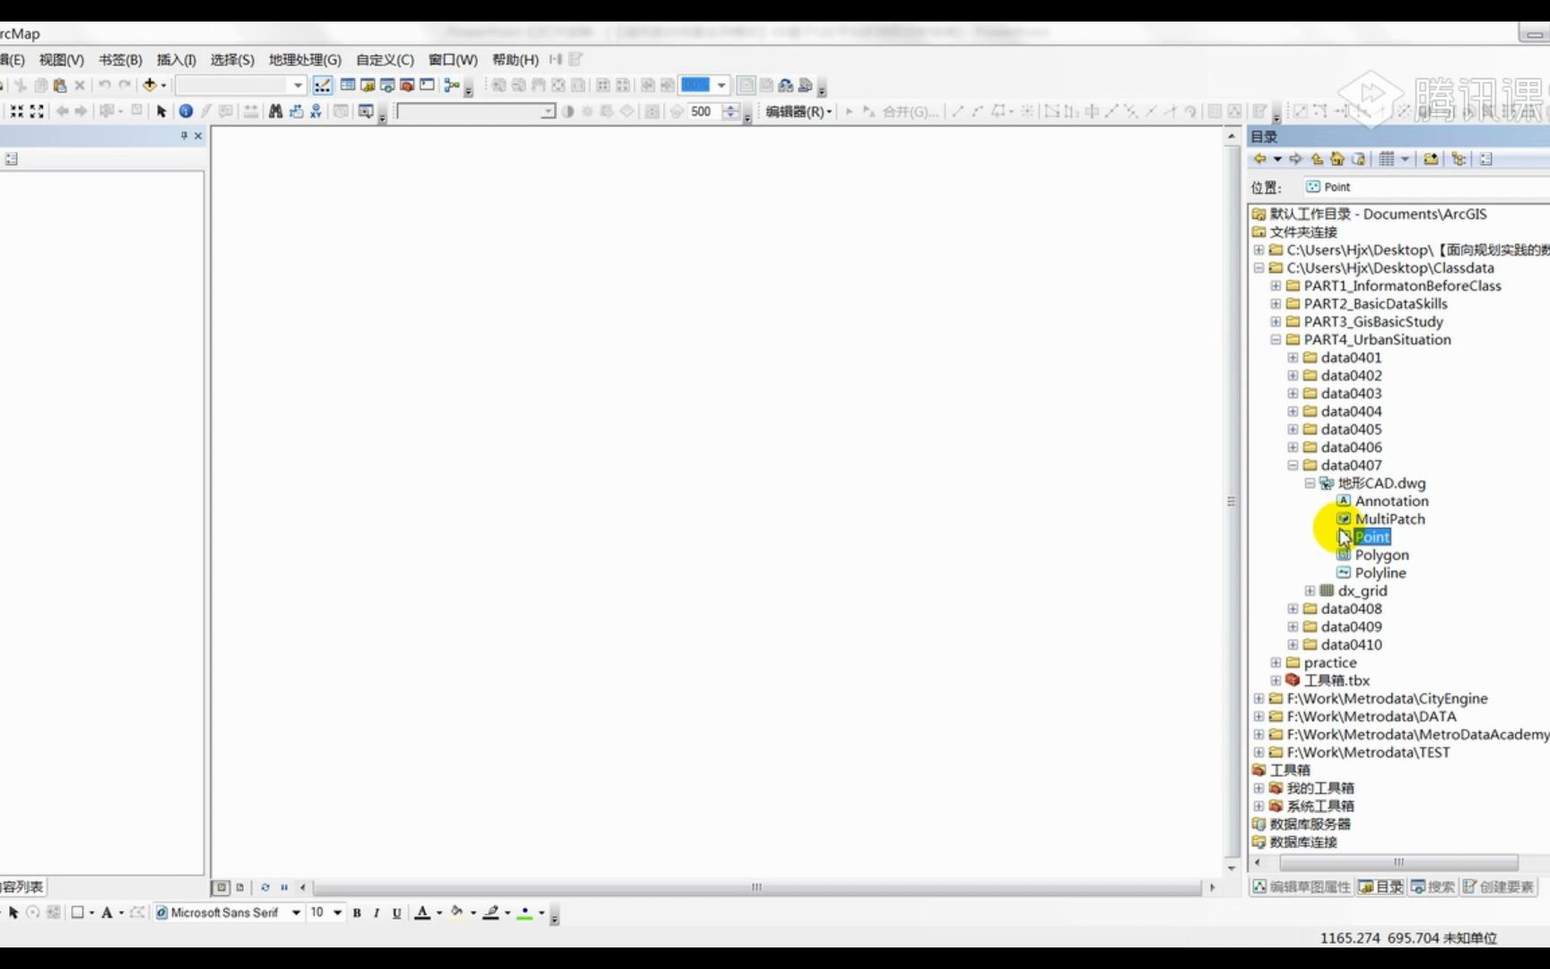Open the Table of Contents window icon
1550x969 pixels.
[348, 85]
